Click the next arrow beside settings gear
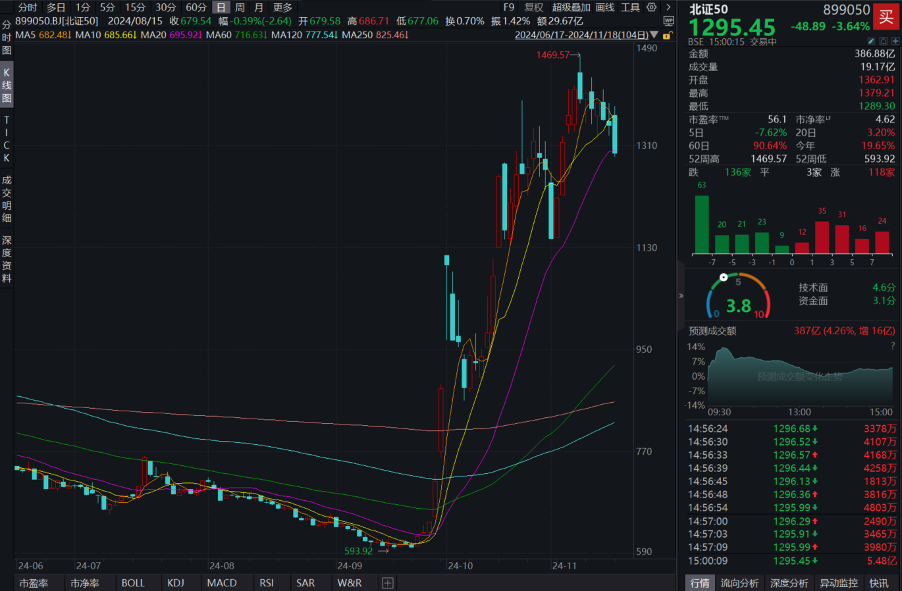This screenshot has width=902, height=591. pos(668,7)
